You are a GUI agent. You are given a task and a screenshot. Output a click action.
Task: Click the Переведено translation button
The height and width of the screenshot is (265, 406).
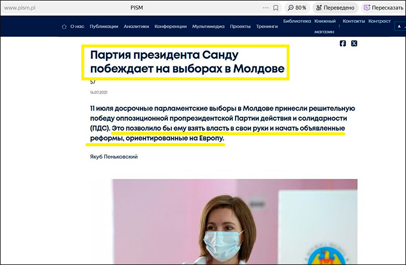coord(335,8)
